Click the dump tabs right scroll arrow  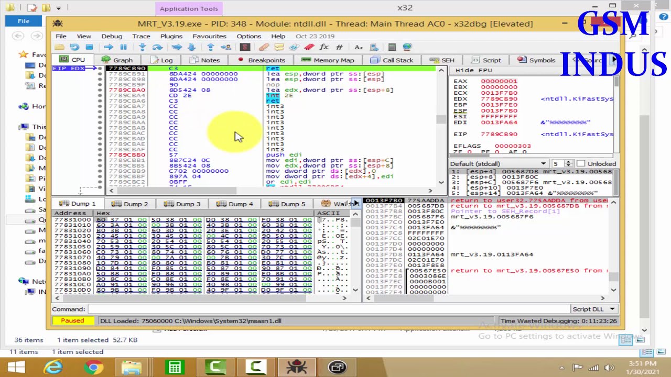(x=356, y=203)
